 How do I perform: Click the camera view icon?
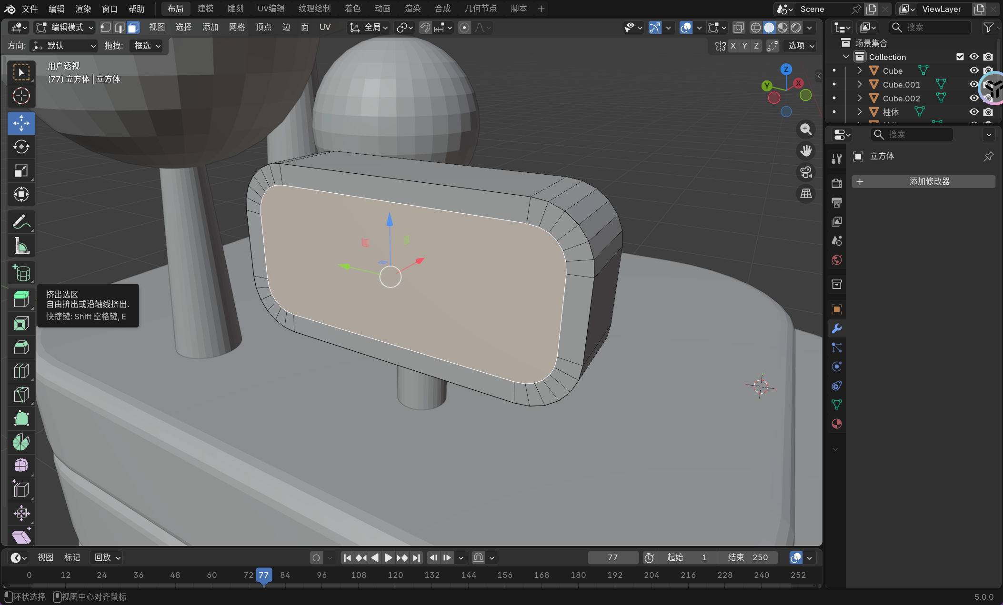(x=806, y=172)
